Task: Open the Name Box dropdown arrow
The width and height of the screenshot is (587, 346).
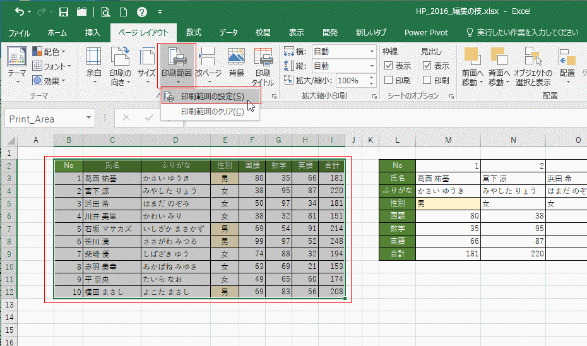Action: 88,118
